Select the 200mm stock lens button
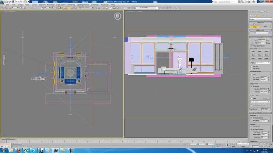 266,59
